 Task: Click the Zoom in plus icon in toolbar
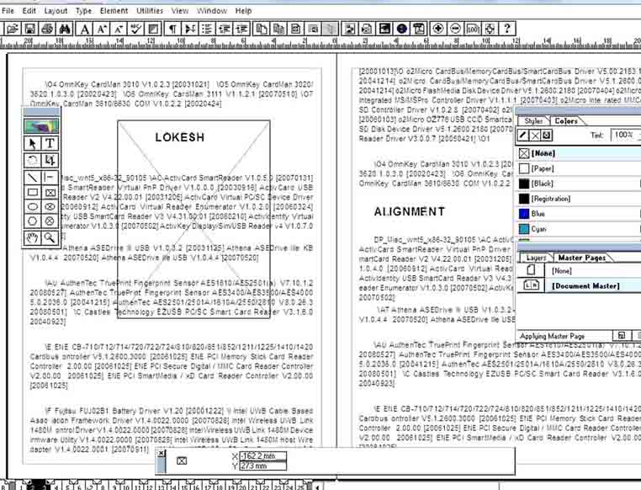click(438, 29)
